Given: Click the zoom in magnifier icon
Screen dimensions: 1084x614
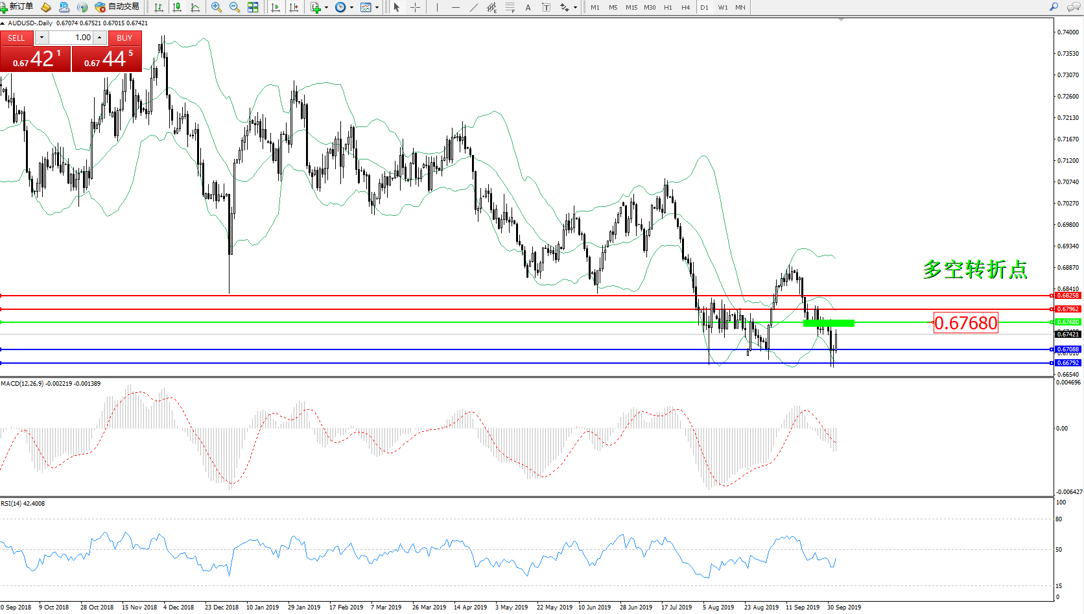Looking at the screenshot, I should (x=217, y=7).
